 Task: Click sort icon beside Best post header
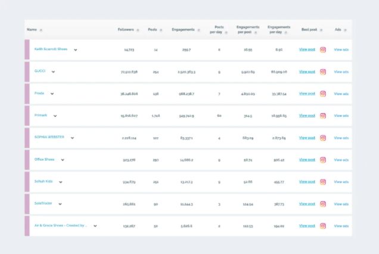coord(322,30)
